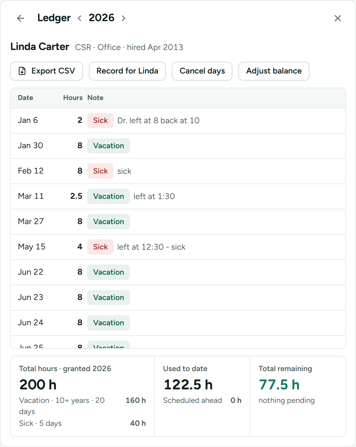Viewport: 356px width, 447px height.
Task: Select note 'Dr. left at 8 back at 10'
Action: 159,121
